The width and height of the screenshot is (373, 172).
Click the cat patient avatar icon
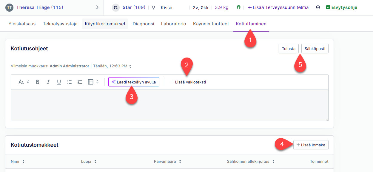coord(116,7)
